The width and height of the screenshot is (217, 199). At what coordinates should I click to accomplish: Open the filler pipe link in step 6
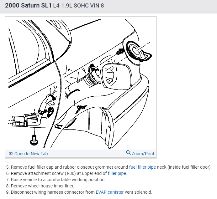pyautogui.click(x=117, y=173)
